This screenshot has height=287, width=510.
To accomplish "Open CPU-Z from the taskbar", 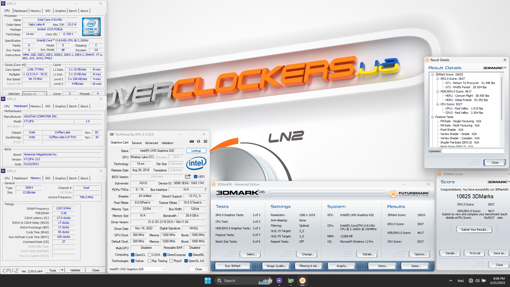I will tap(279, 281).
